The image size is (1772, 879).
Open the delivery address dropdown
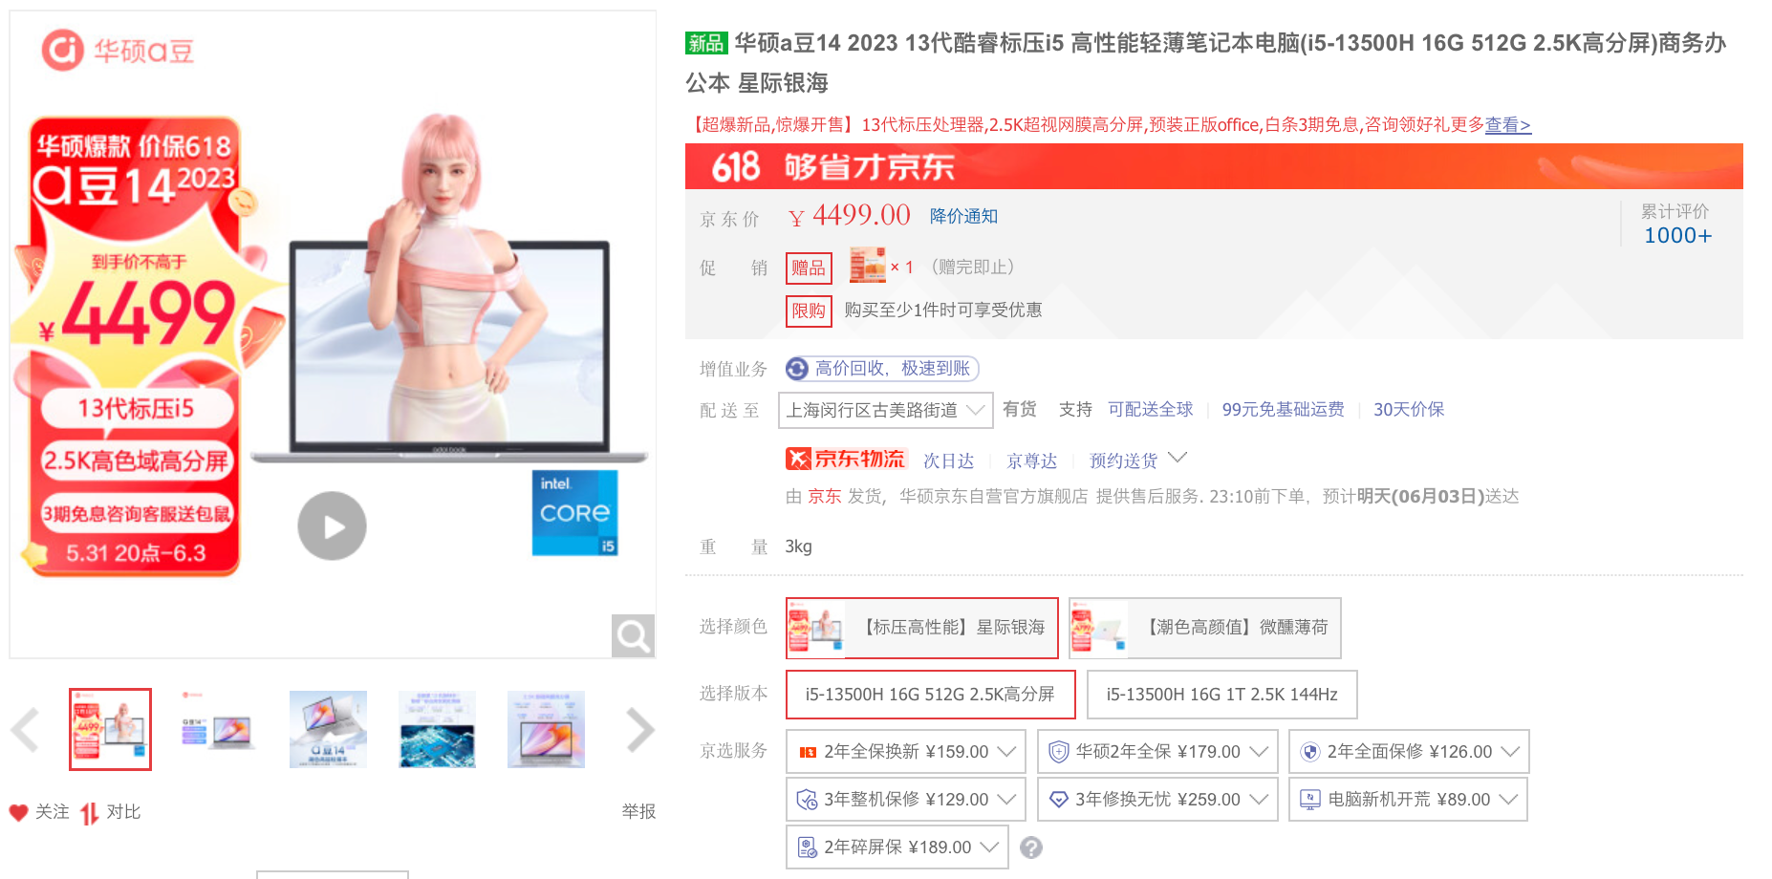pos(885,410)
